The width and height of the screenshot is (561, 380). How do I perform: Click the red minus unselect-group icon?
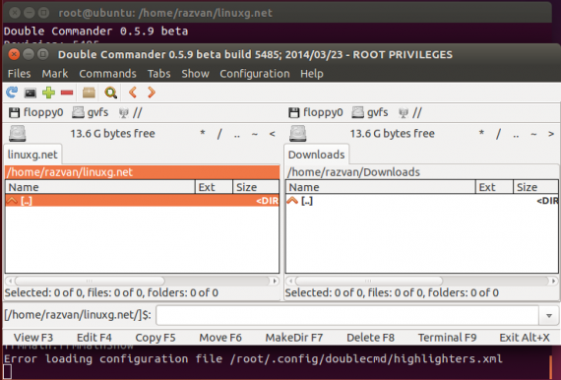coord(67,94)
